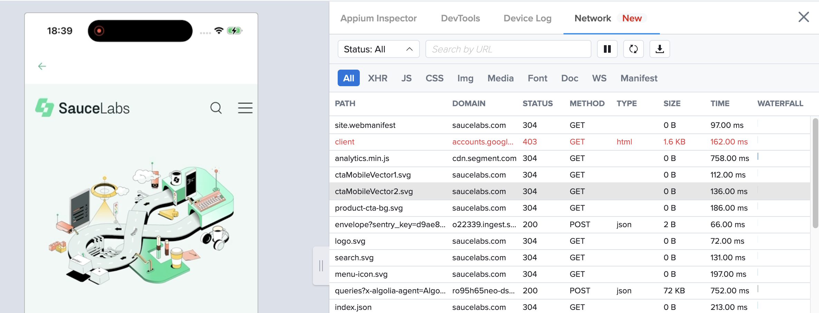Enable the XHR request filter
This screenshot has height=313, width=819.
point(377,78)
